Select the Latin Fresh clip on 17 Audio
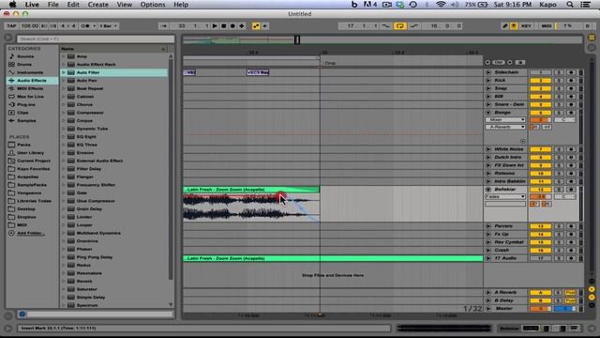The image size is (600, 338). [x=333, y=259]
